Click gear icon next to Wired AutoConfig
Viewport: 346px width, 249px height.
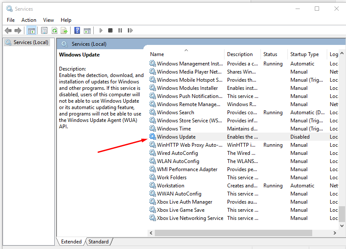153,153
